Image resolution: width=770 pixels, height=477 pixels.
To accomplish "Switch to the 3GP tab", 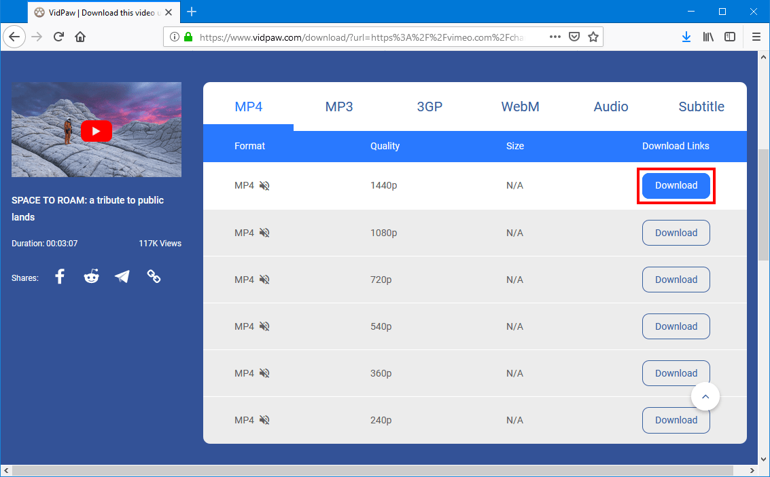I will coord(430,107).
